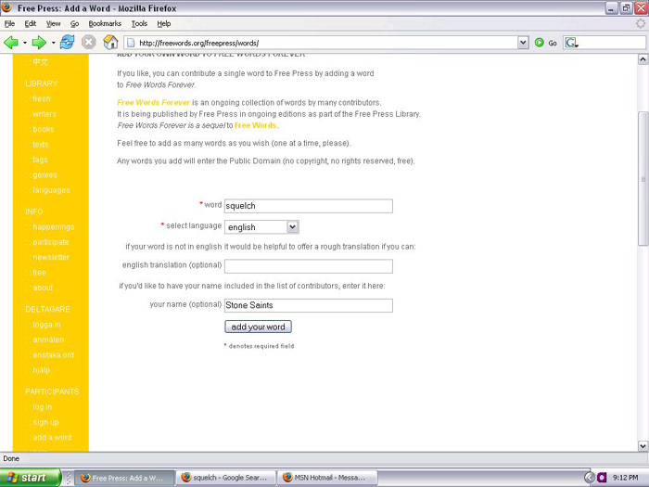This screenshot has width=649, height=487.
Task: Open the add a word sidebar link
Action: click(x=52, y=437)
